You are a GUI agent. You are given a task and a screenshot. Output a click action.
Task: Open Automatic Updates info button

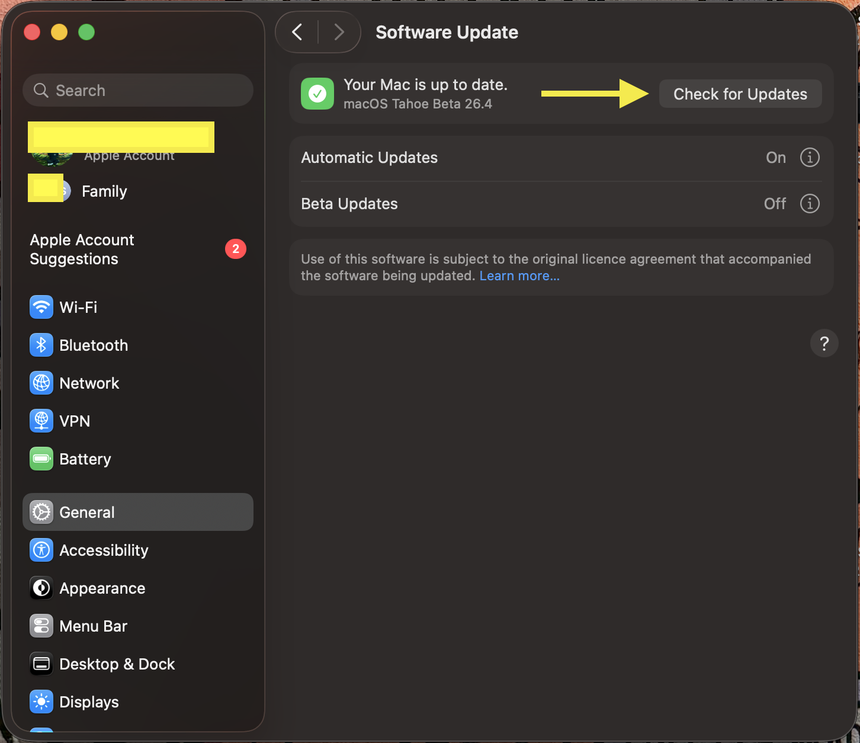(810, 158)
